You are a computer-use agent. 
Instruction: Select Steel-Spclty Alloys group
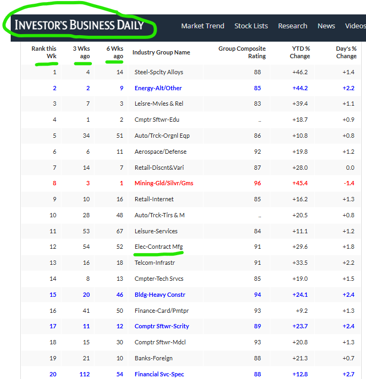(x=159, y=72)
